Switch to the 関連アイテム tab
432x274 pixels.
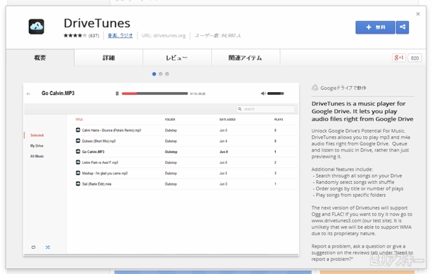click(246, 58)
